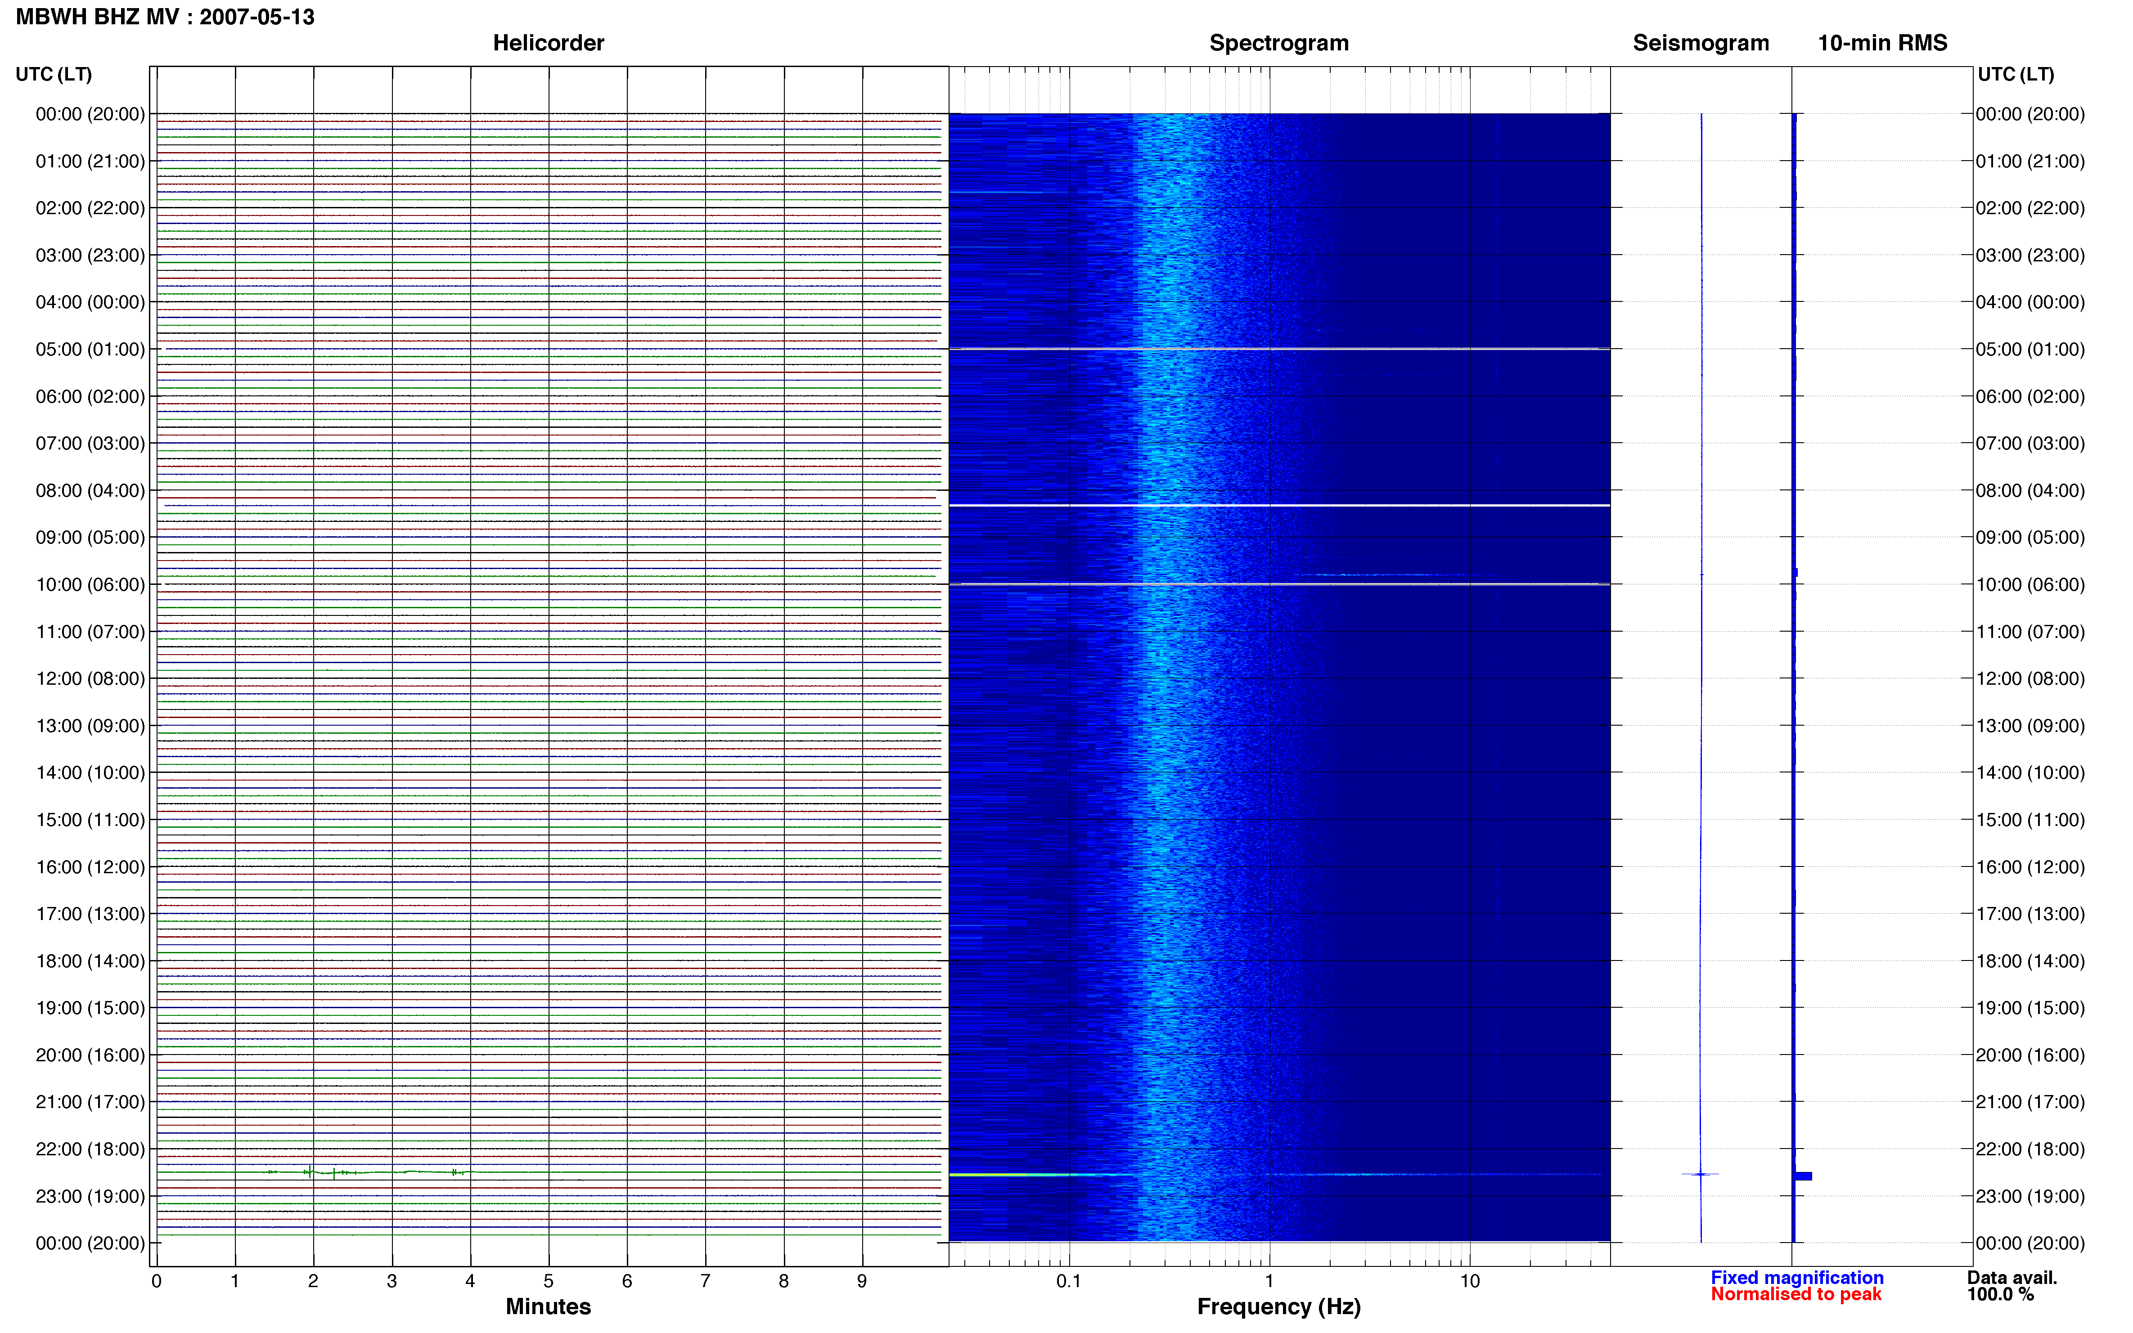The image size is (2133, 1333).
Task: Click left time label '22:00 (18:00)'
Action: coord(90,1149)
